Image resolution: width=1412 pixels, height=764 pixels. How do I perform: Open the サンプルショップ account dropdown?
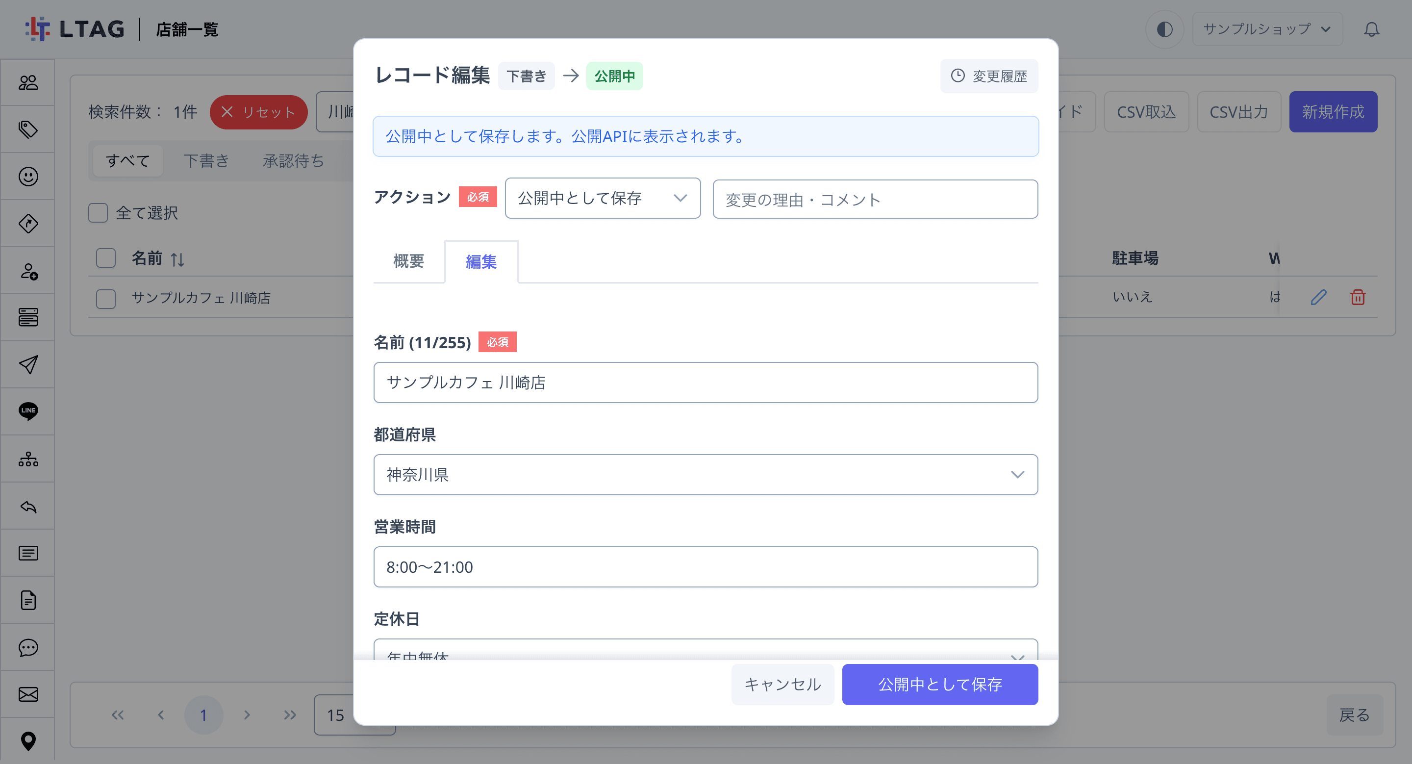pos(1267,29)
